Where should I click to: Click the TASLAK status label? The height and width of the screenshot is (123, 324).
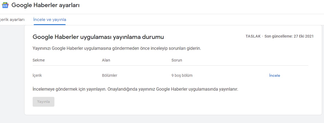(253, 36)
